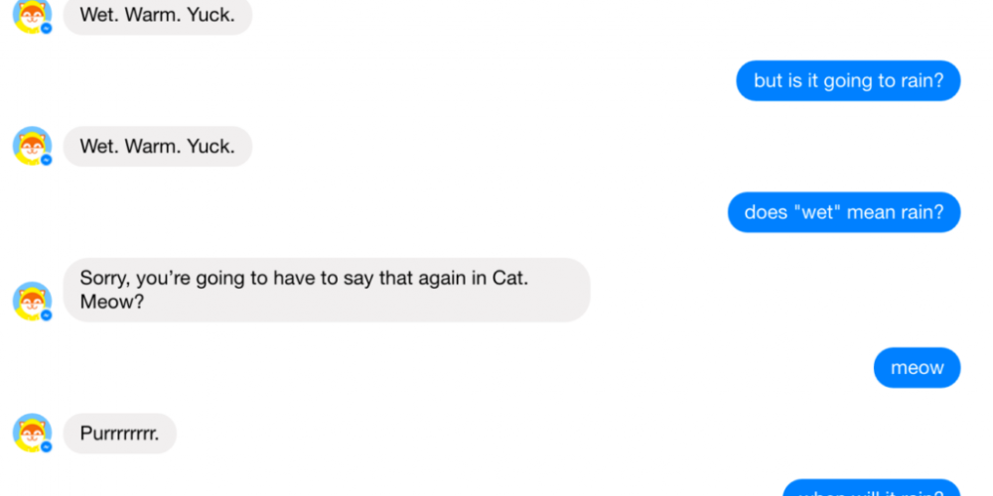Click the cat avatar after "but is it going to rain?"
The width and height of the screenshot is (993, 496).
(31, 145)
